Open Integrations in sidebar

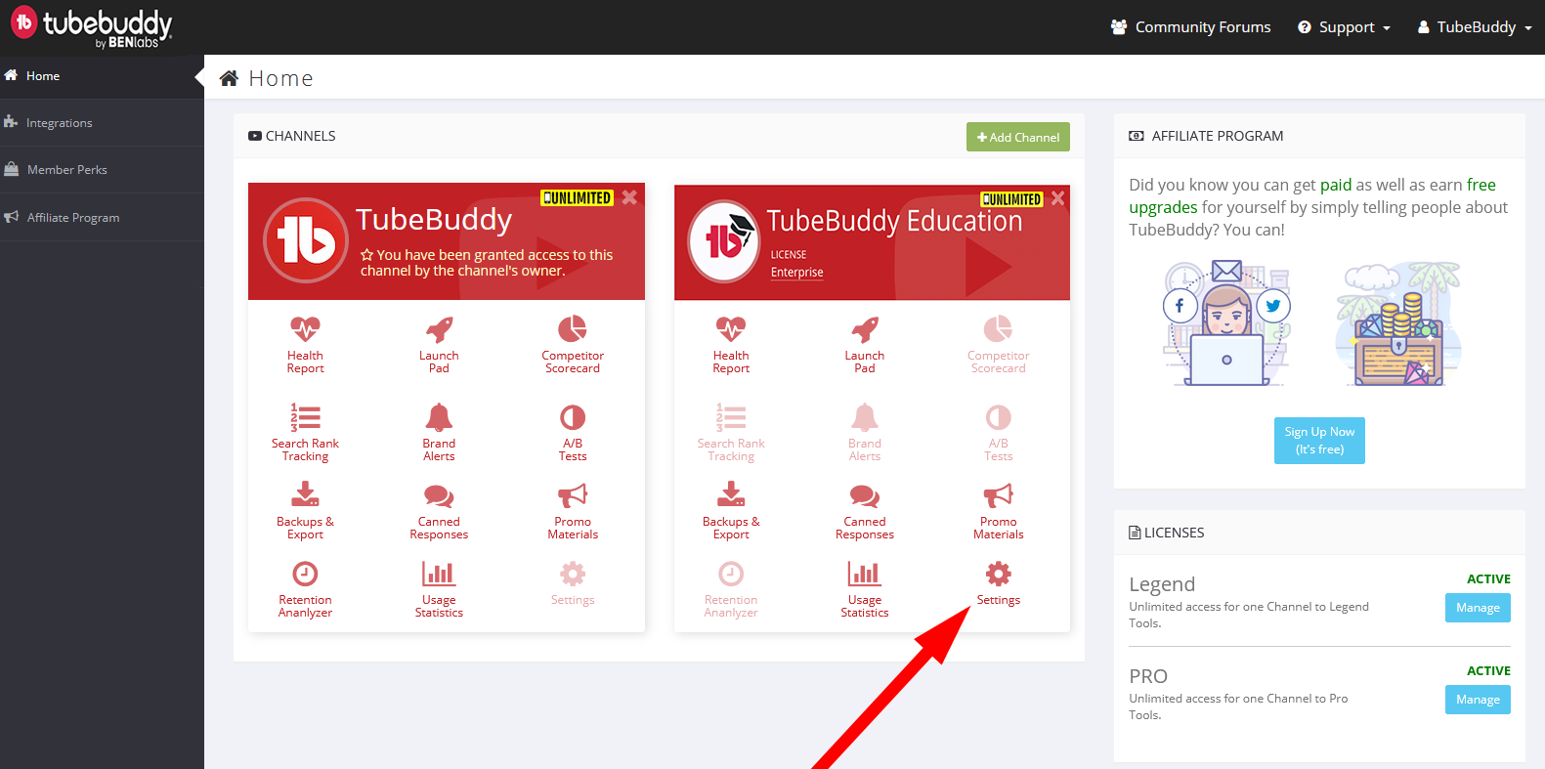coord(102,122)
